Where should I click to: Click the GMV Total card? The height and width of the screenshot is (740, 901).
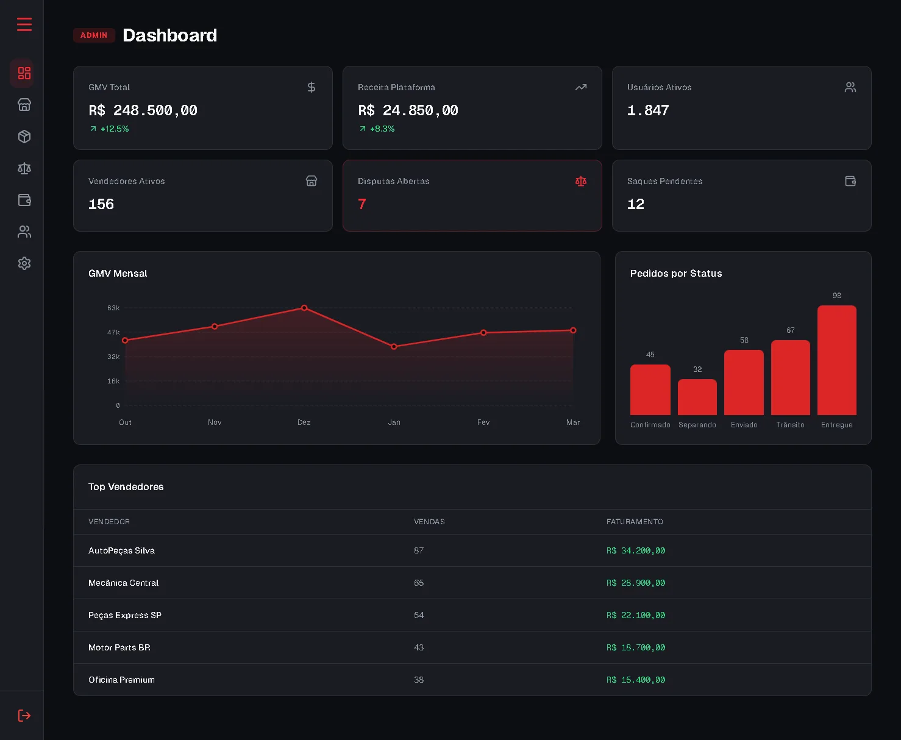[x=202, y=108]
